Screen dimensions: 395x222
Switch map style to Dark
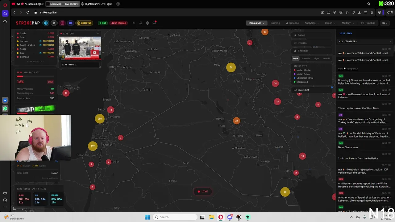(x=296, y=59)
